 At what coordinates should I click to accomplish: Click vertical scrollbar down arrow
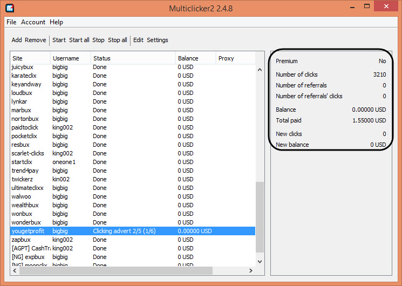(260, 261)
